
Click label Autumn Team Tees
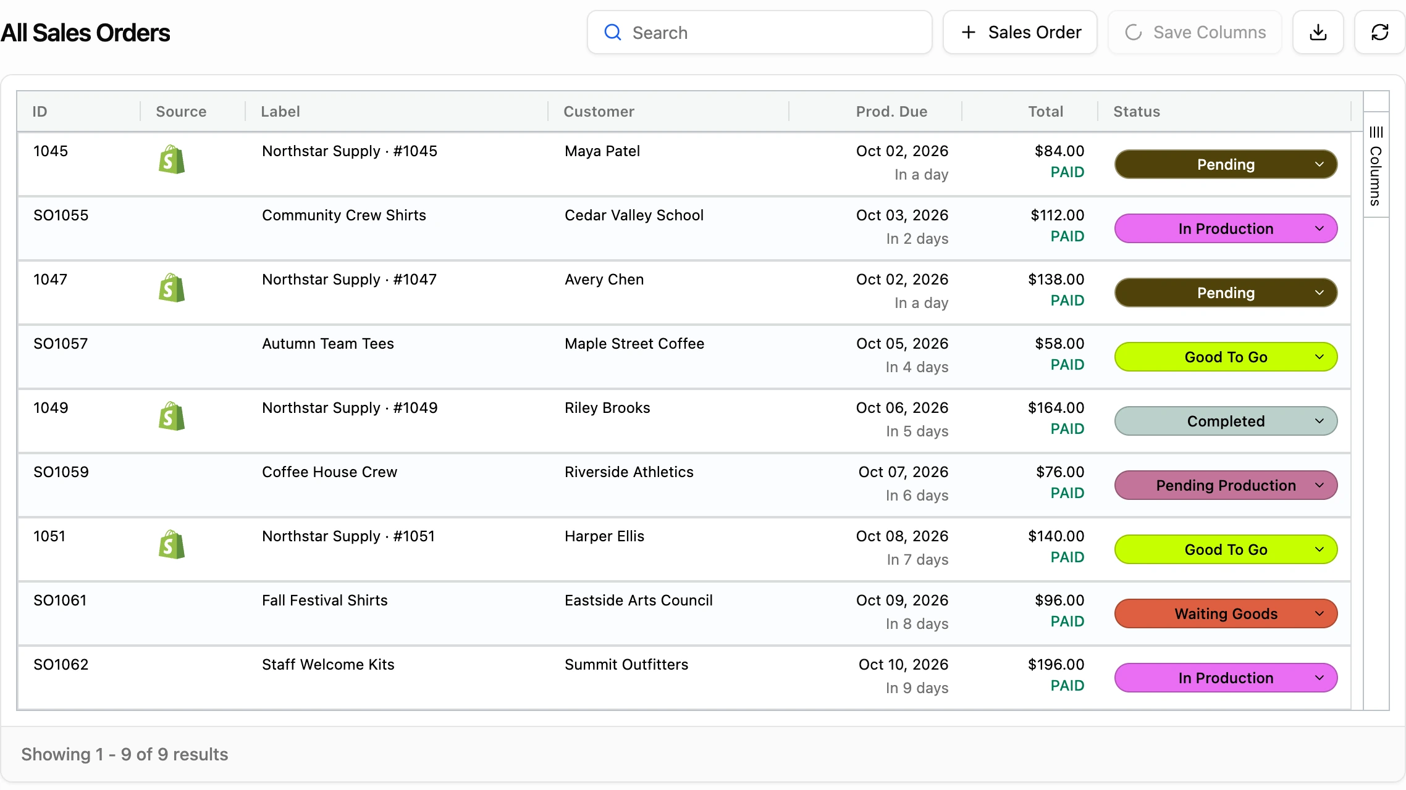click(x=328, y=343)
